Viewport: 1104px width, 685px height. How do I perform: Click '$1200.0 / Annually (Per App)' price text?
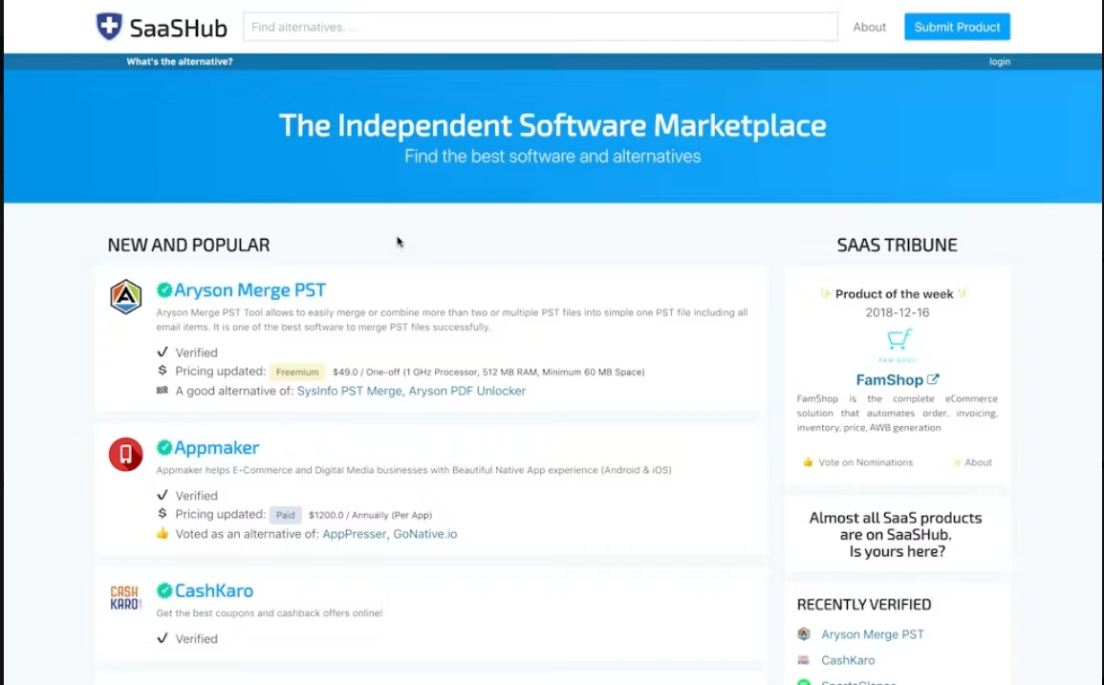(x=370, y=515)
